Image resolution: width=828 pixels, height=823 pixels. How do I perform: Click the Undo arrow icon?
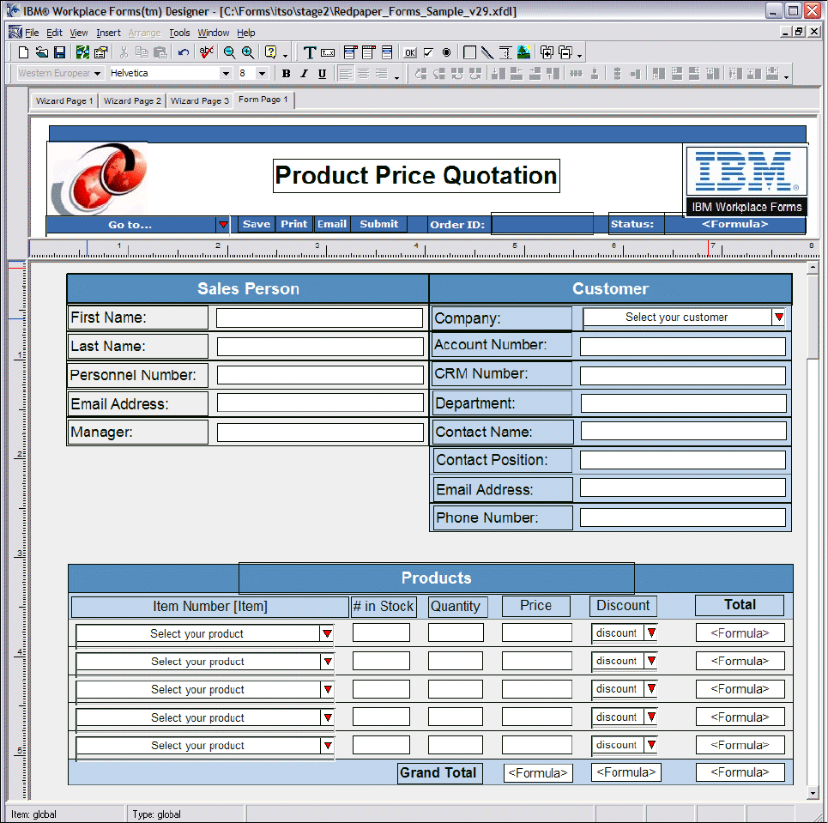coord(184,52)
